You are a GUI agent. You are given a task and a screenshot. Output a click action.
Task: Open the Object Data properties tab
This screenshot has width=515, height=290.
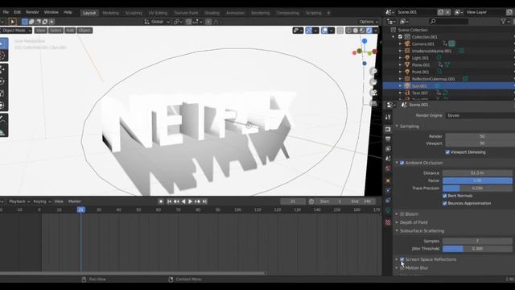pyautogui.click(x=388, y=210)
